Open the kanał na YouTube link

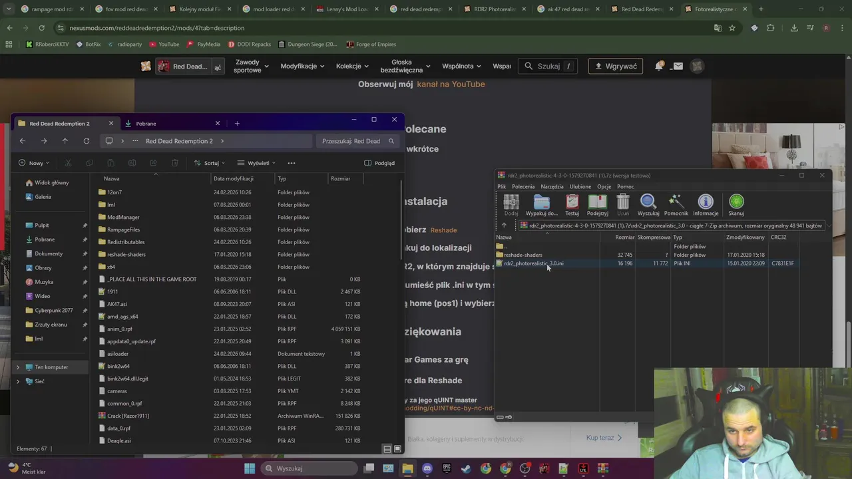pos(451,84)
